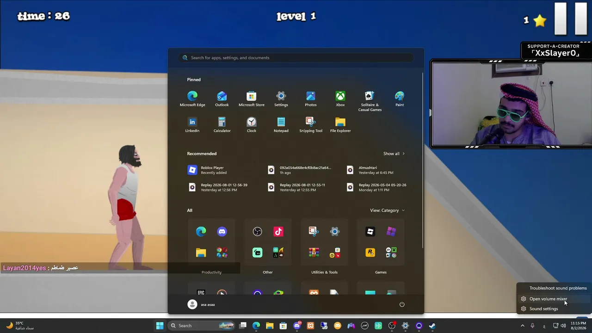592x333 pixels.
Task: Click the Start menu scrollbar
Action: click(422, 160)
